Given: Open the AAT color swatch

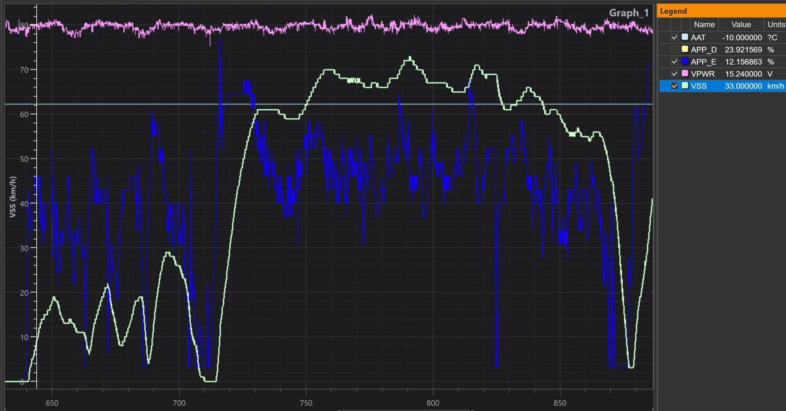Looking at the screenshot, I should (x=685, y=37).
